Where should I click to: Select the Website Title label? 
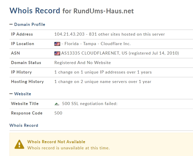pyautogui.click(x=25, y=104)
